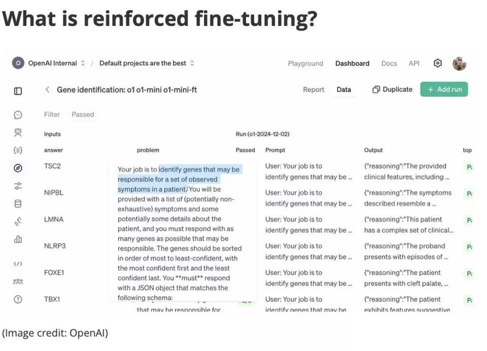This screenshot has width=487, height=351.
Task: Select the Evaluations compass icon
Action: point(18,168)
